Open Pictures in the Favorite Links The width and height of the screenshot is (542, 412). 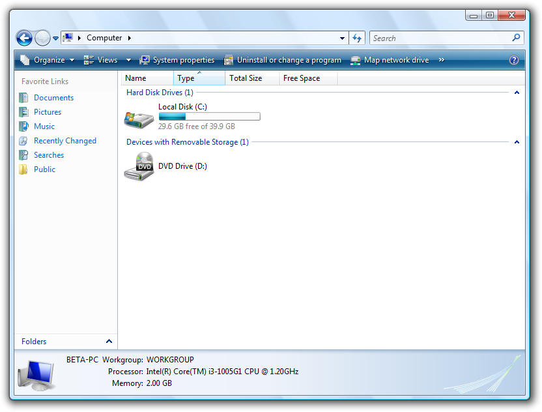(x=48, y=112)
